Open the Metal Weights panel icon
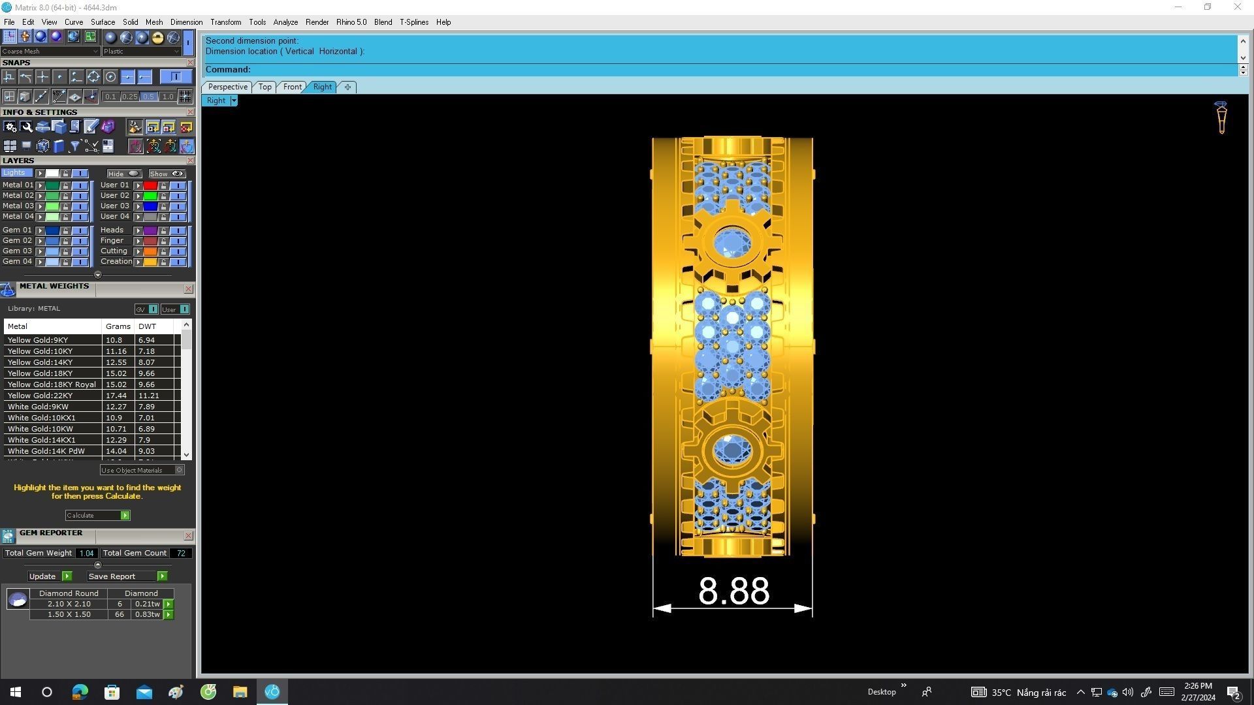 click(8, 290)
